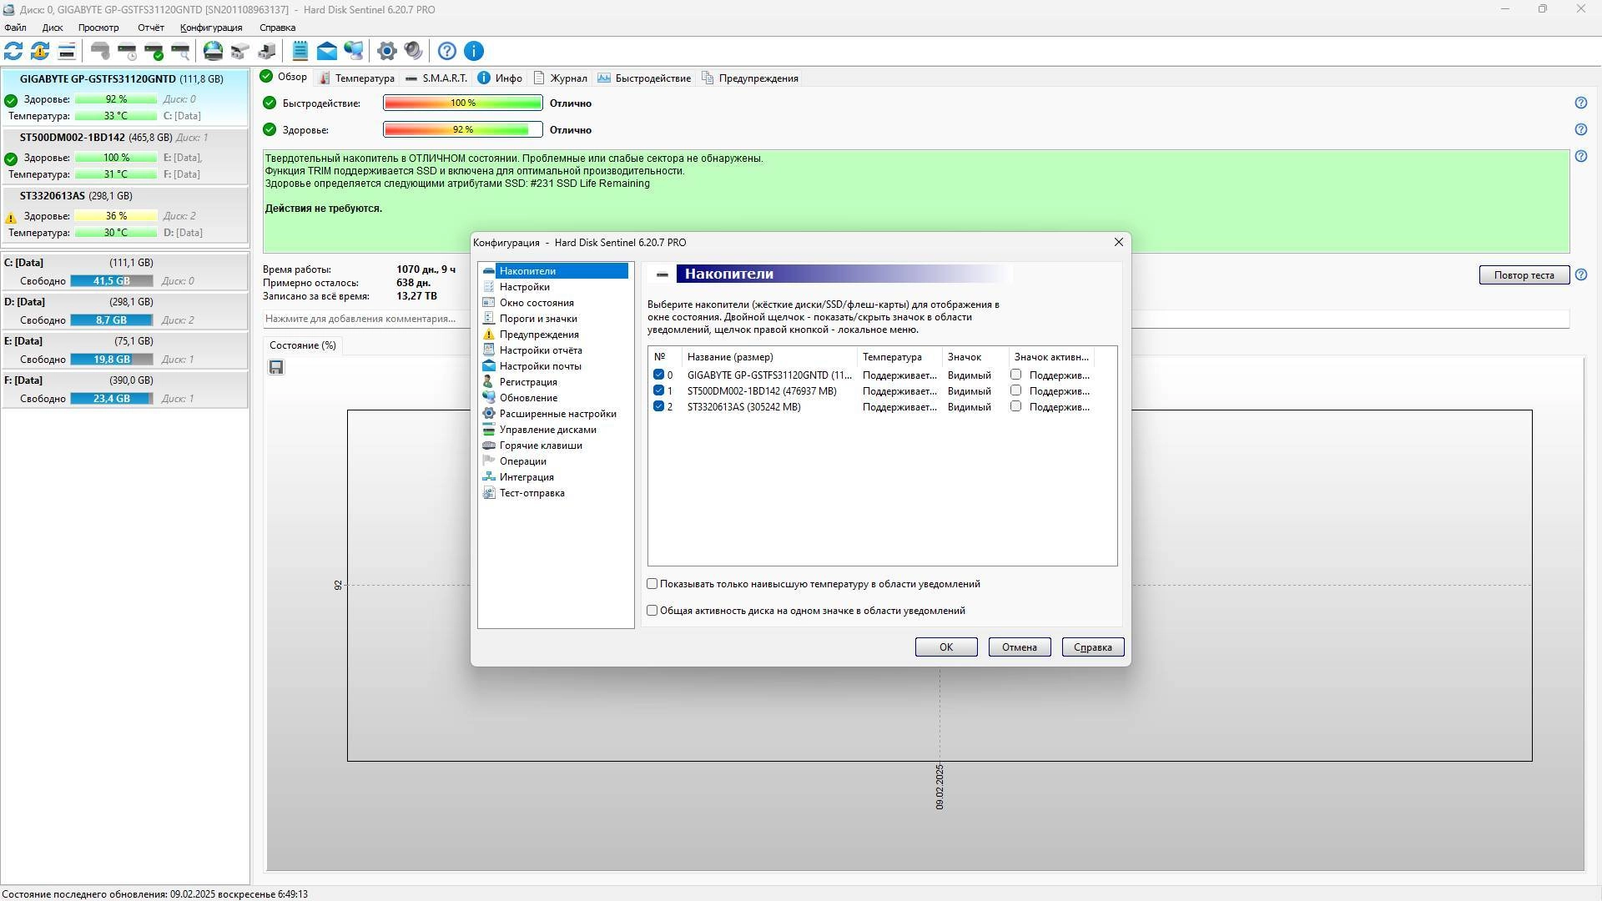Select Управление дисками in configuration tree
This screenshot has height=901, width=1602.
click(x=547, y=430)
